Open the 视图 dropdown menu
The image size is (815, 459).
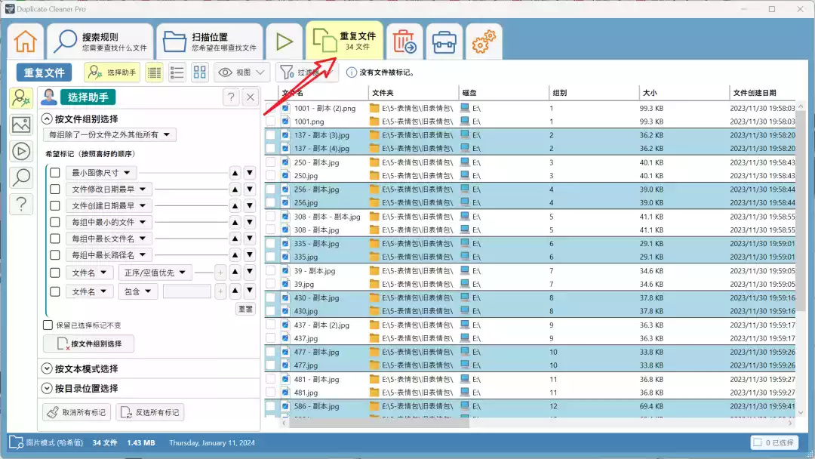point(242,72)
